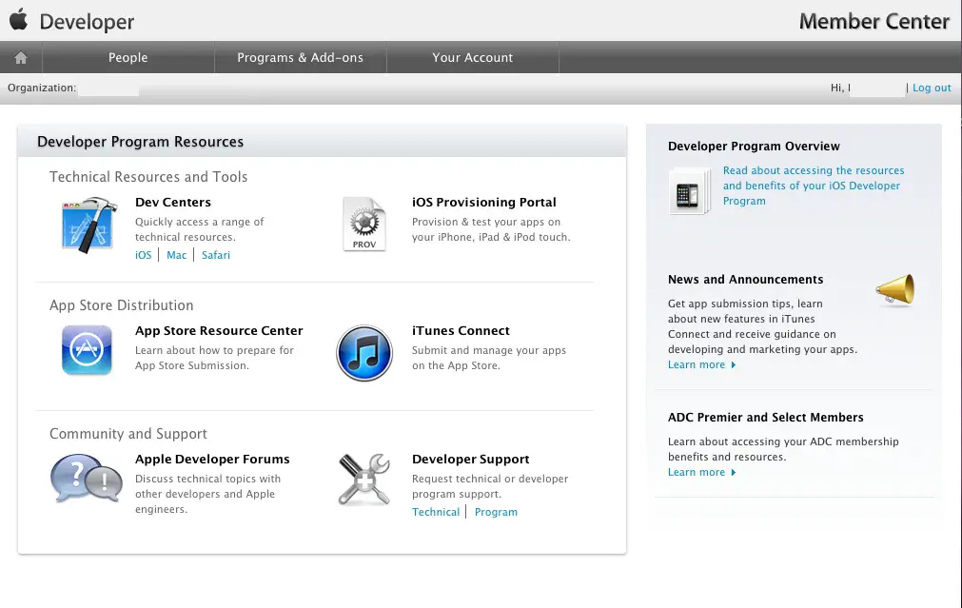Open the Safari Dev Center link

point(216,255)
